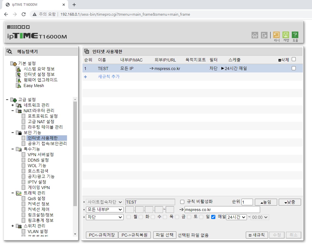Click the 보안 기능 lock icon

tap(19, 133)
